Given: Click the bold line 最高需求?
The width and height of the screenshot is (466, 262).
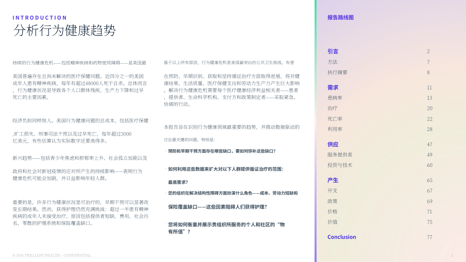Looking at the screenshot, I should point(178,182).
